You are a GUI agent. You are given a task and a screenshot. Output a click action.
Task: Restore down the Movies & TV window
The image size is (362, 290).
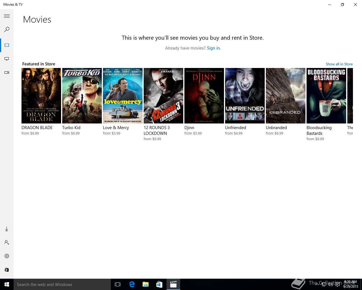(342, 5)
